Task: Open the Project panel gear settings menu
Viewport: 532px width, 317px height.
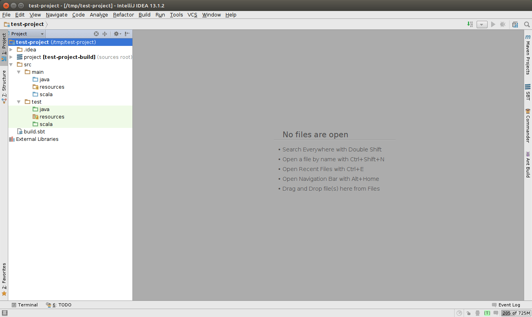Action: [x=117, y=34]
